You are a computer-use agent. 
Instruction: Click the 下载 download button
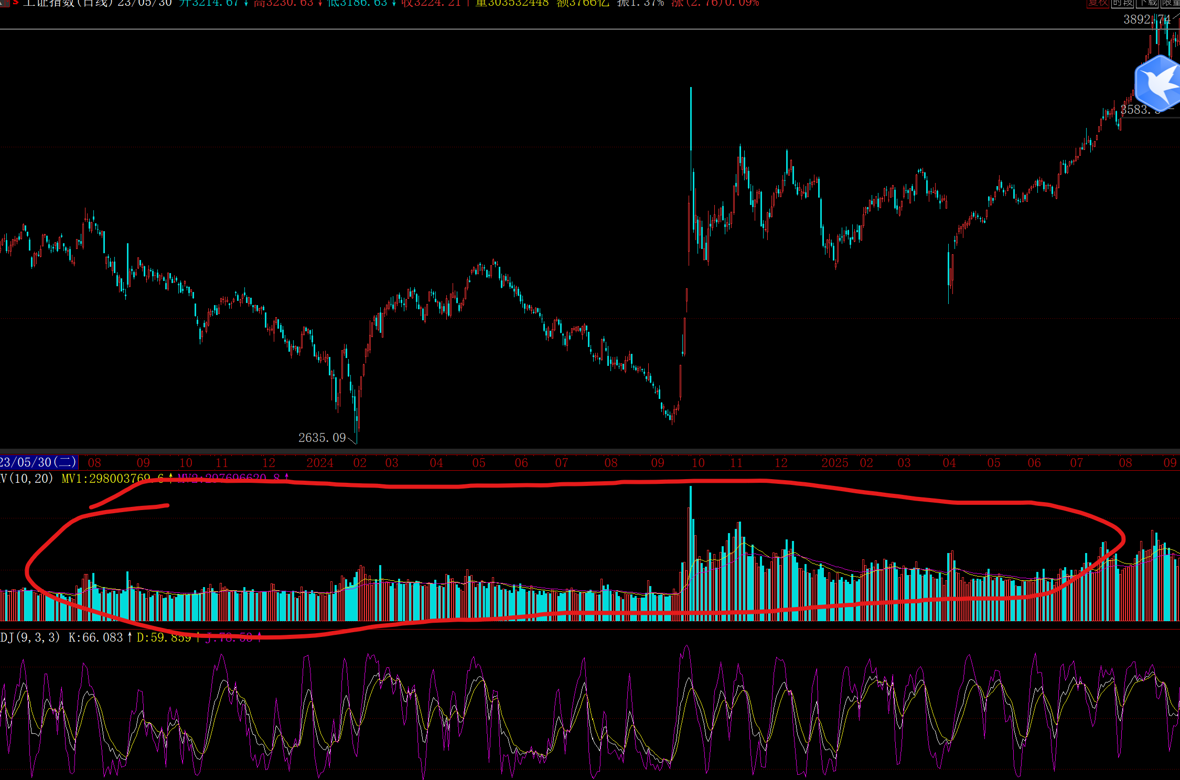tap(1147, 3)
